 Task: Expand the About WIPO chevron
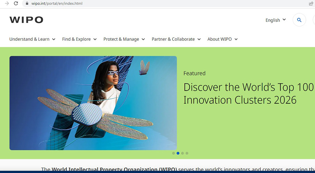[x=236, y=39]
